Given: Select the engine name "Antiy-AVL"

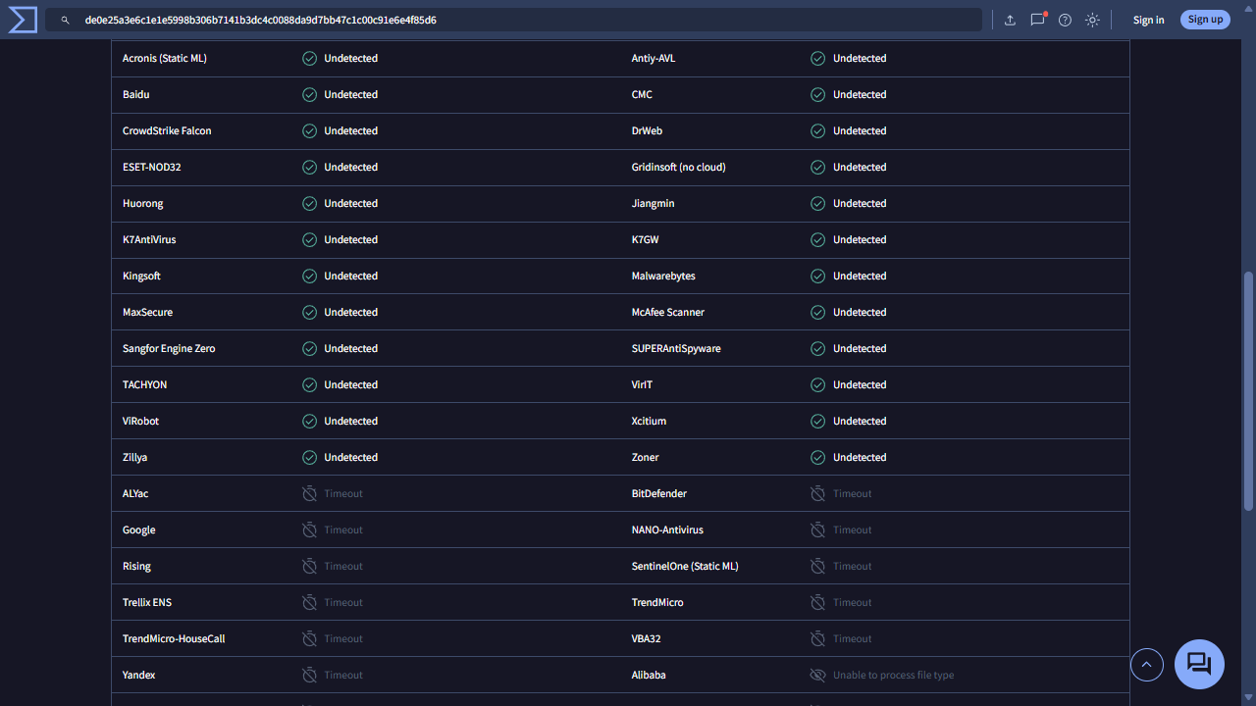Looking at the screenshot, I should [x=654, y=59].
